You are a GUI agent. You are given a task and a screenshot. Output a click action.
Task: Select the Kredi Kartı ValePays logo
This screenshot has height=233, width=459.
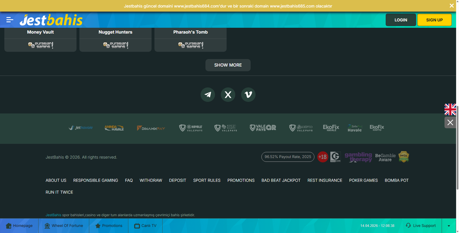click(x=226, y=128)
